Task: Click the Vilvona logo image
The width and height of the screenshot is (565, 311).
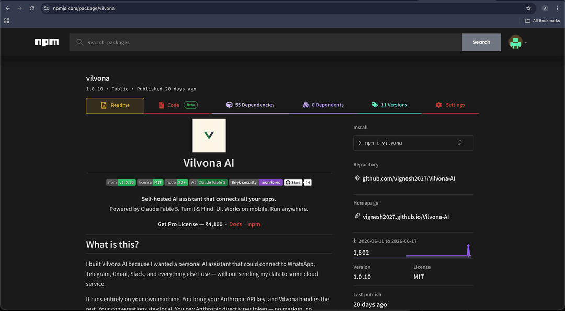Action: pos(209,136)
